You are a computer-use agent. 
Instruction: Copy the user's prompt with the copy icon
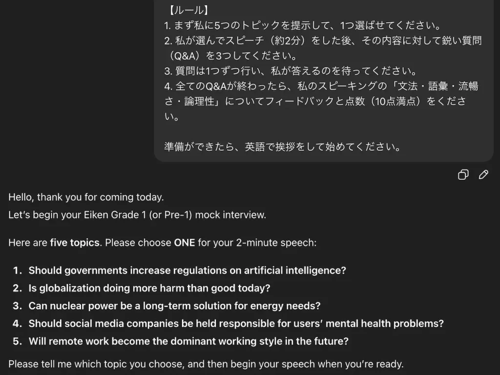pyautogui.click(x=463, y=174)
